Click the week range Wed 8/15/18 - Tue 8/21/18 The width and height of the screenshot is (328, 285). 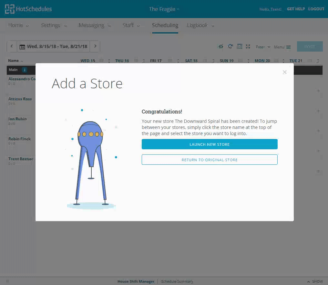[x=57, y=46]
